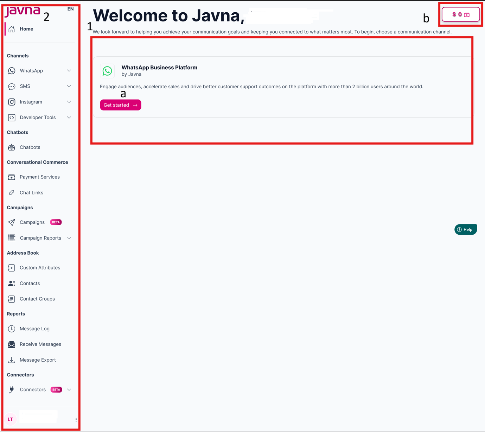This screenshot has height=432, width=485.
Task: Click the Home house icon
Action: 12,29
